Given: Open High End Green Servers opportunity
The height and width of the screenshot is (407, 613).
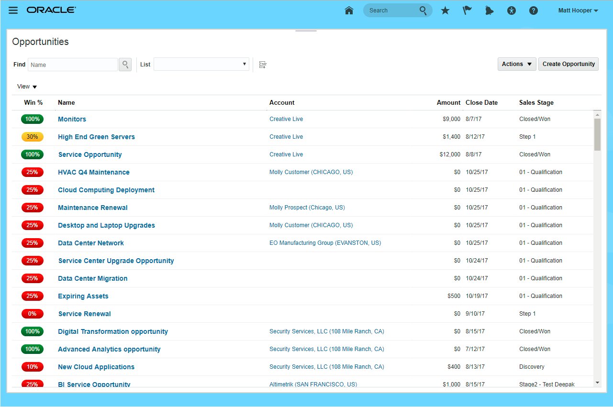Looking at the screenshot, I should tap(97, 137).
